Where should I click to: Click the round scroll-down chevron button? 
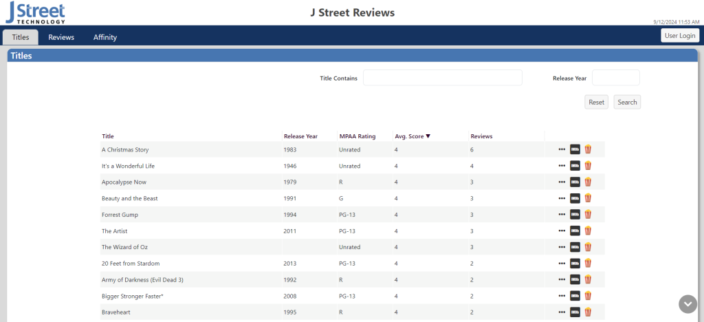pos(687,304)
